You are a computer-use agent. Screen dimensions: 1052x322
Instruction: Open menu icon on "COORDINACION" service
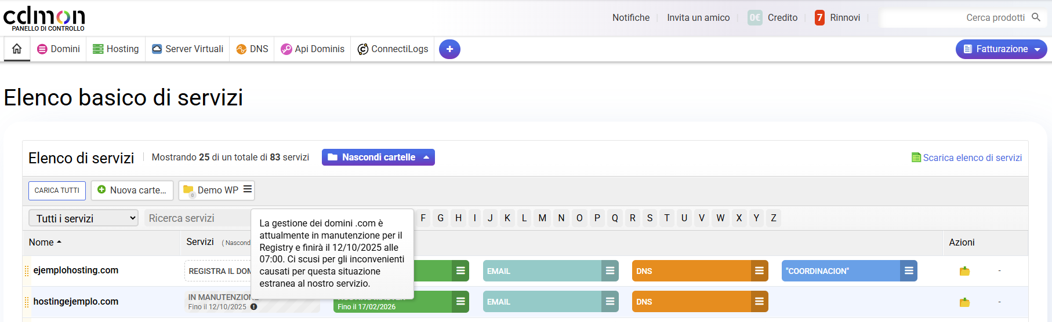click(x=909, y=271)
